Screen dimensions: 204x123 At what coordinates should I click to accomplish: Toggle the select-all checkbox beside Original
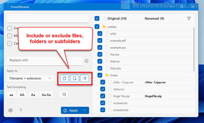click(97, 18)
